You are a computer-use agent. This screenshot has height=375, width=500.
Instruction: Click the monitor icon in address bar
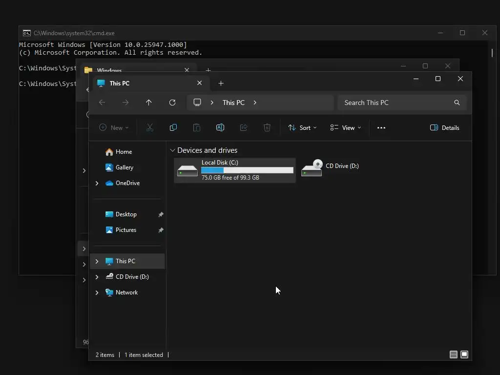pos(197,103)
